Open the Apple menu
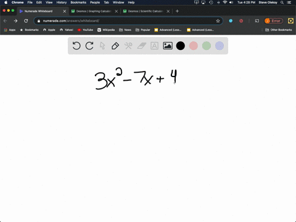This screenshot has height=222, width=296. click(x=6, y=2)
